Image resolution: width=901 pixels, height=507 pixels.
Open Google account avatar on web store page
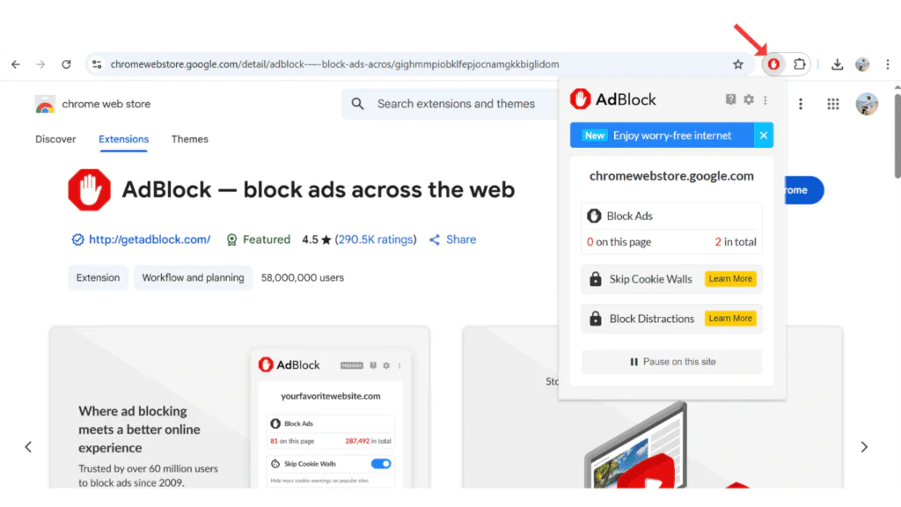[x=867, y=104]
